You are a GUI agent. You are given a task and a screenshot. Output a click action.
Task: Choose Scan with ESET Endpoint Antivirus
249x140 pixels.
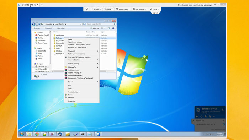point(82,57)
